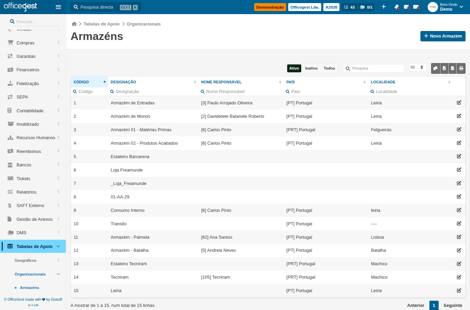Sort table by Código column
The width and height of the screenshot is (470, 310).
tap(89, 82)
